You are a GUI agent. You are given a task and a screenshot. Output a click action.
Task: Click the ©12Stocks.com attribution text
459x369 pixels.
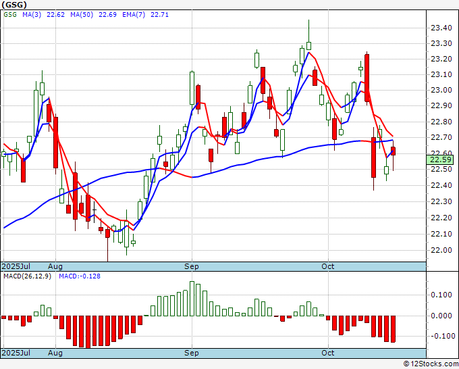[431, 364]
